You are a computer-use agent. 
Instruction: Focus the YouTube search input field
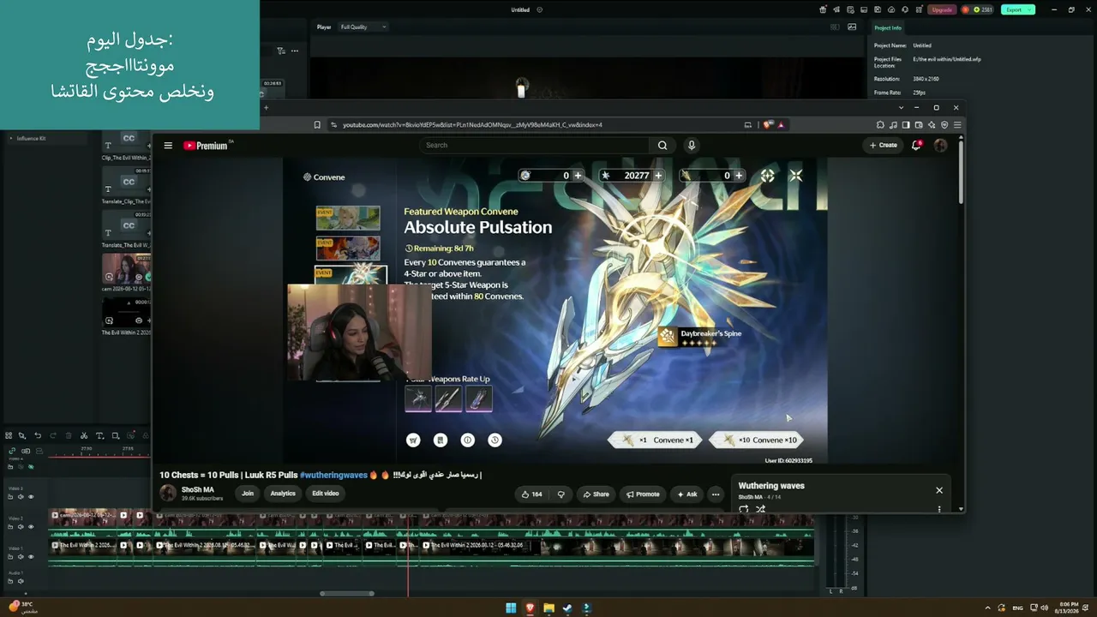[536, 146]
